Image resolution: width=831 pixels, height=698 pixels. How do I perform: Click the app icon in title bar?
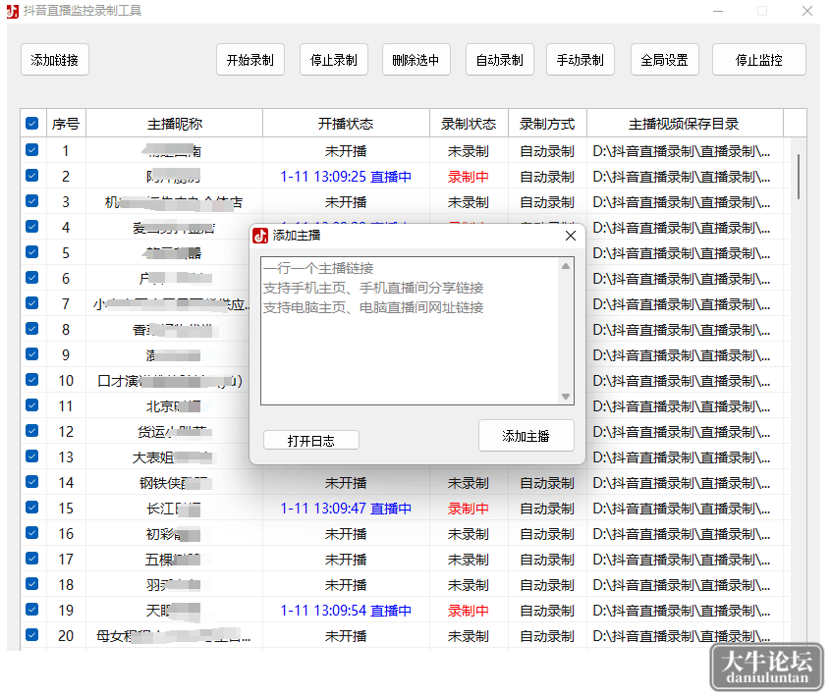[12, 11]
